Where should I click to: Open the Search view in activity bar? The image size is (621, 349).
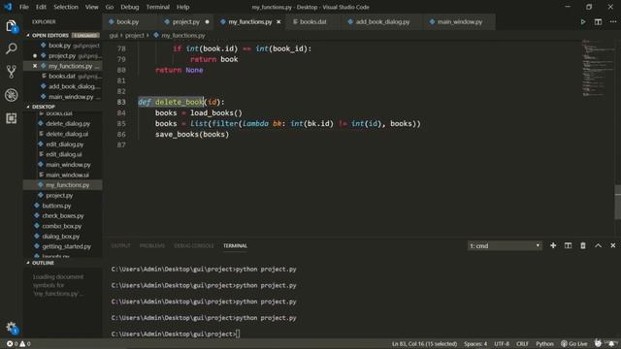coord(11,48)
